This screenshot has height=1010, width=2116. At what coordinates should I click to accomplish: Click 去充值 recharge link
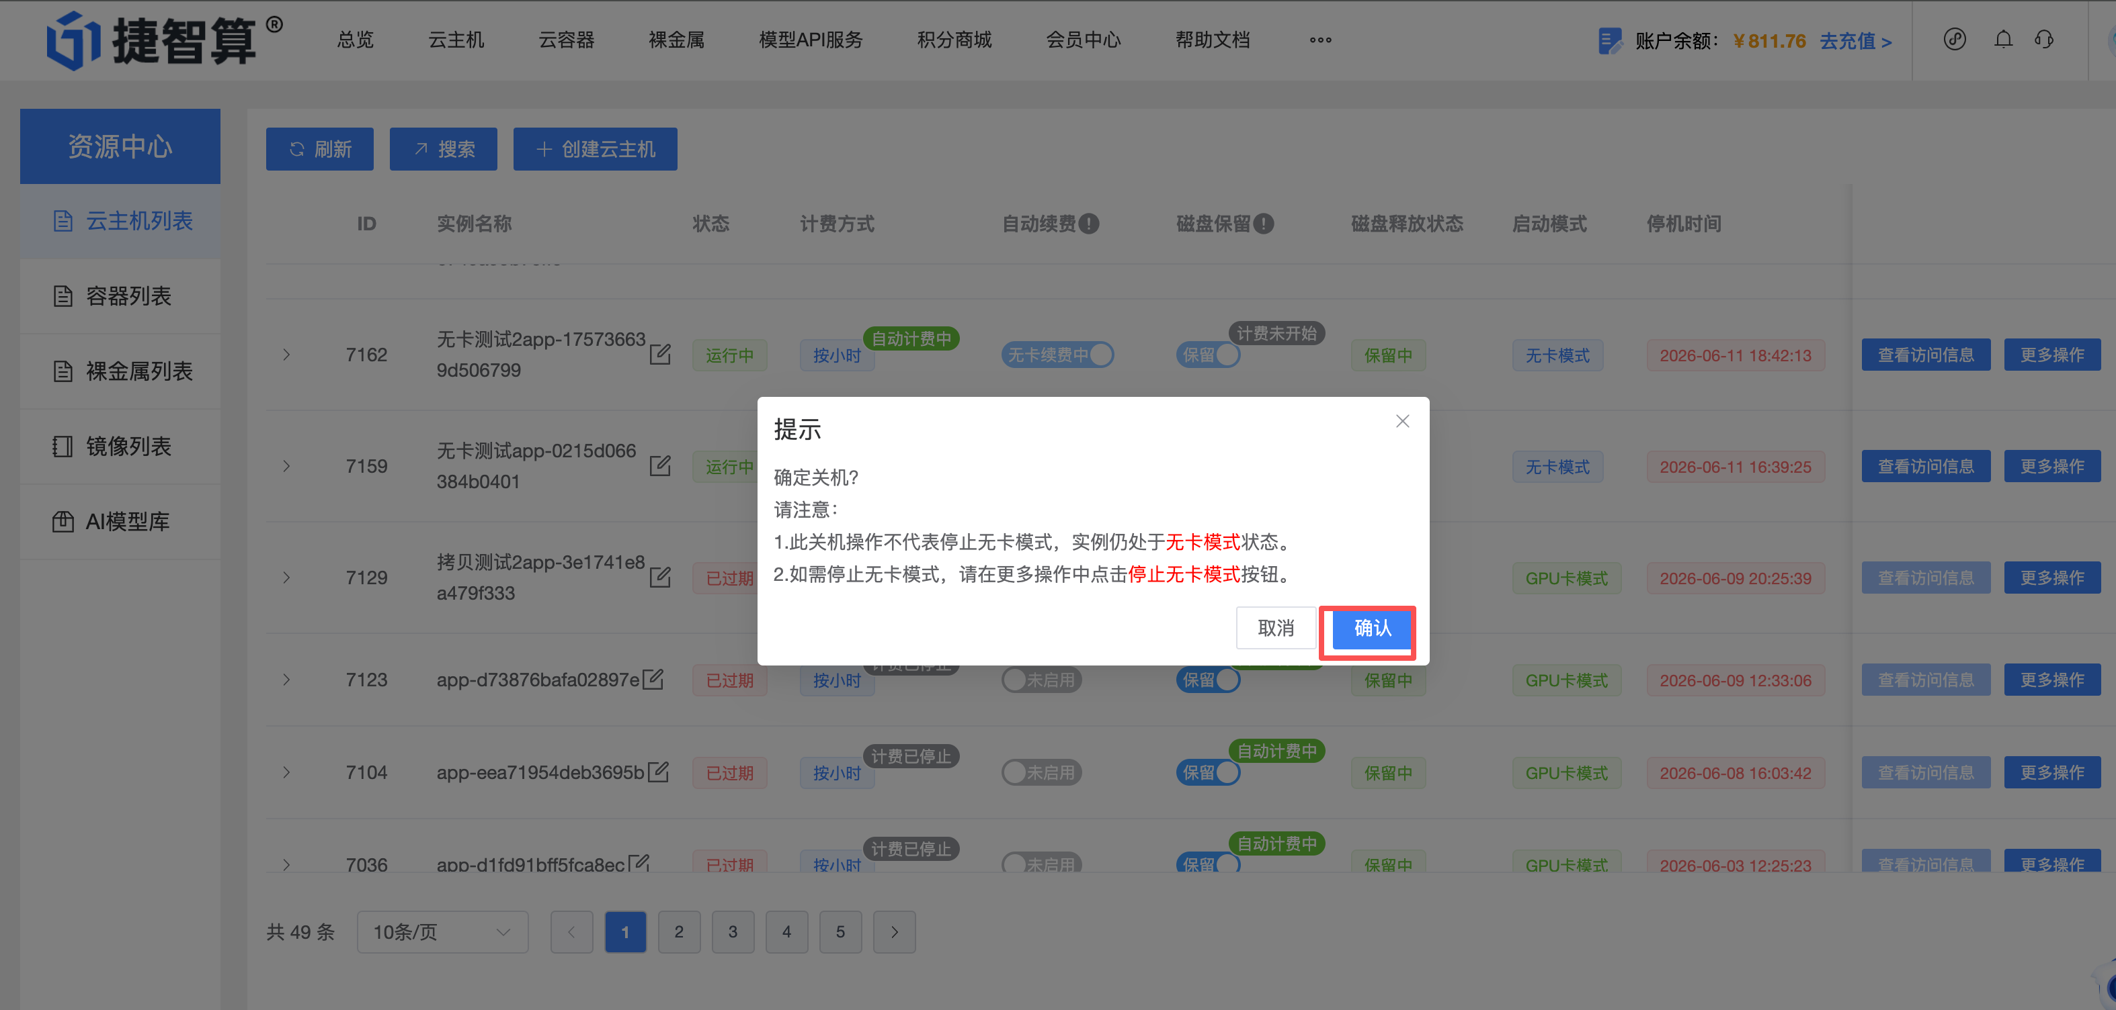pos(1856,41)
